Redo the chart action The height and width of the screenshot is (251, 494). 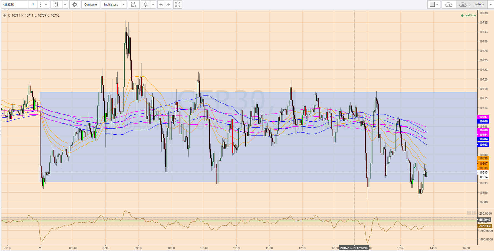coord(168,4)
